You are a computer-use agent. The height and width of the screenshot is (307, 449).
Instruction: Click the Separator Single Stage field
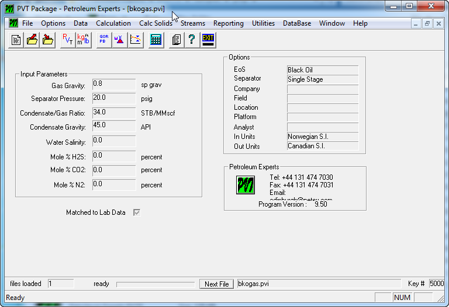coord(323,79)
